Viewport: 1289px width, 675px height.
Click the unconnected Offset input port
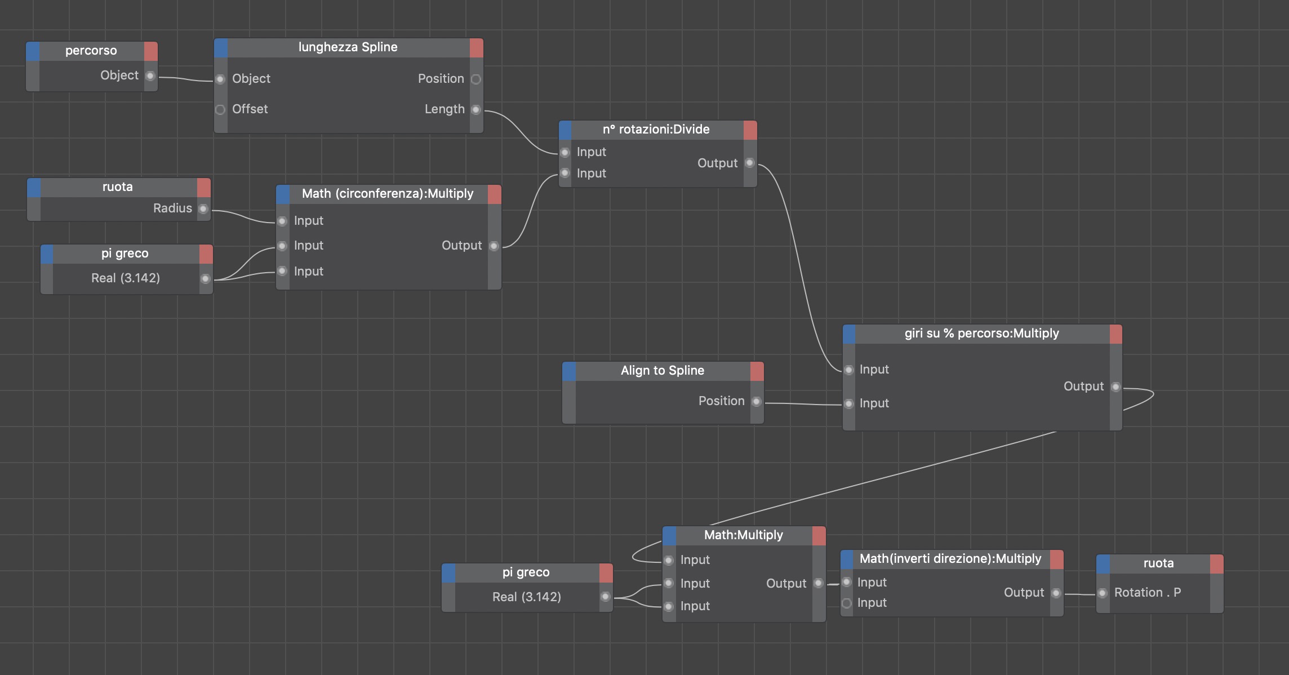point(220,109)
